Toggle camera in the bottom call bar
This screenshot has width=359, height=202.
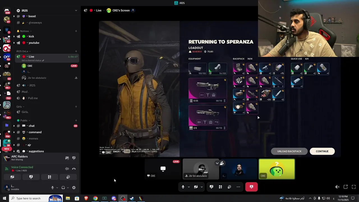coord(196,187)
